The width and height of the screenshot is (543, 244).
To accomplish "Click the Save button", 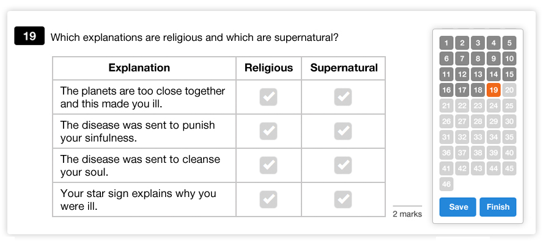I will click(x=458, y=207).
